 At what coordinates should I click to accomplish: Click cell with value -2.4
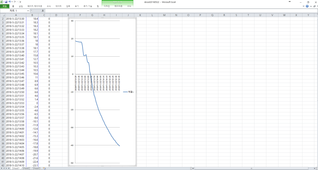click(32, 107)
